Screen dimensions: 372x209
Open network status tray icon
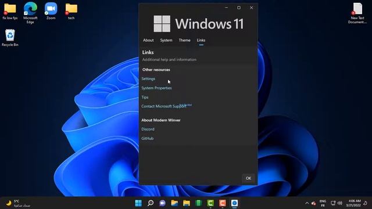pos(333,203)
